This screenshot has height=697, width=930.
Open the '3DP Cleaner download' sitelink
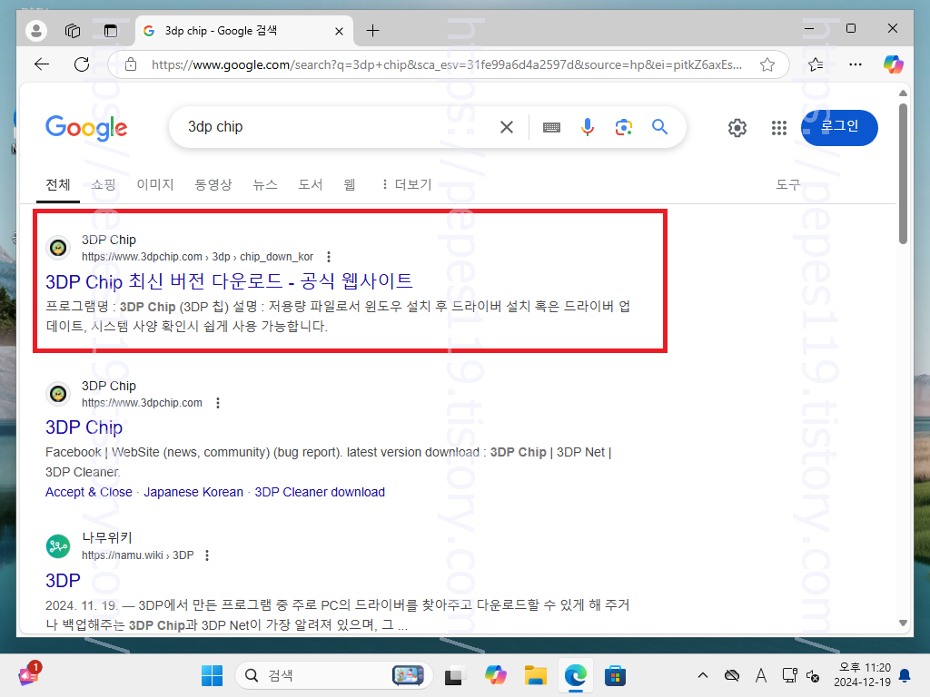[320, 492]
